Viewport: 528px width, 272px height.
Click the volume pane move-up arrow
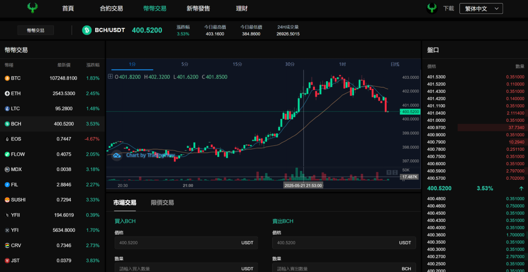pyautogui.click(x=389, y=172)
